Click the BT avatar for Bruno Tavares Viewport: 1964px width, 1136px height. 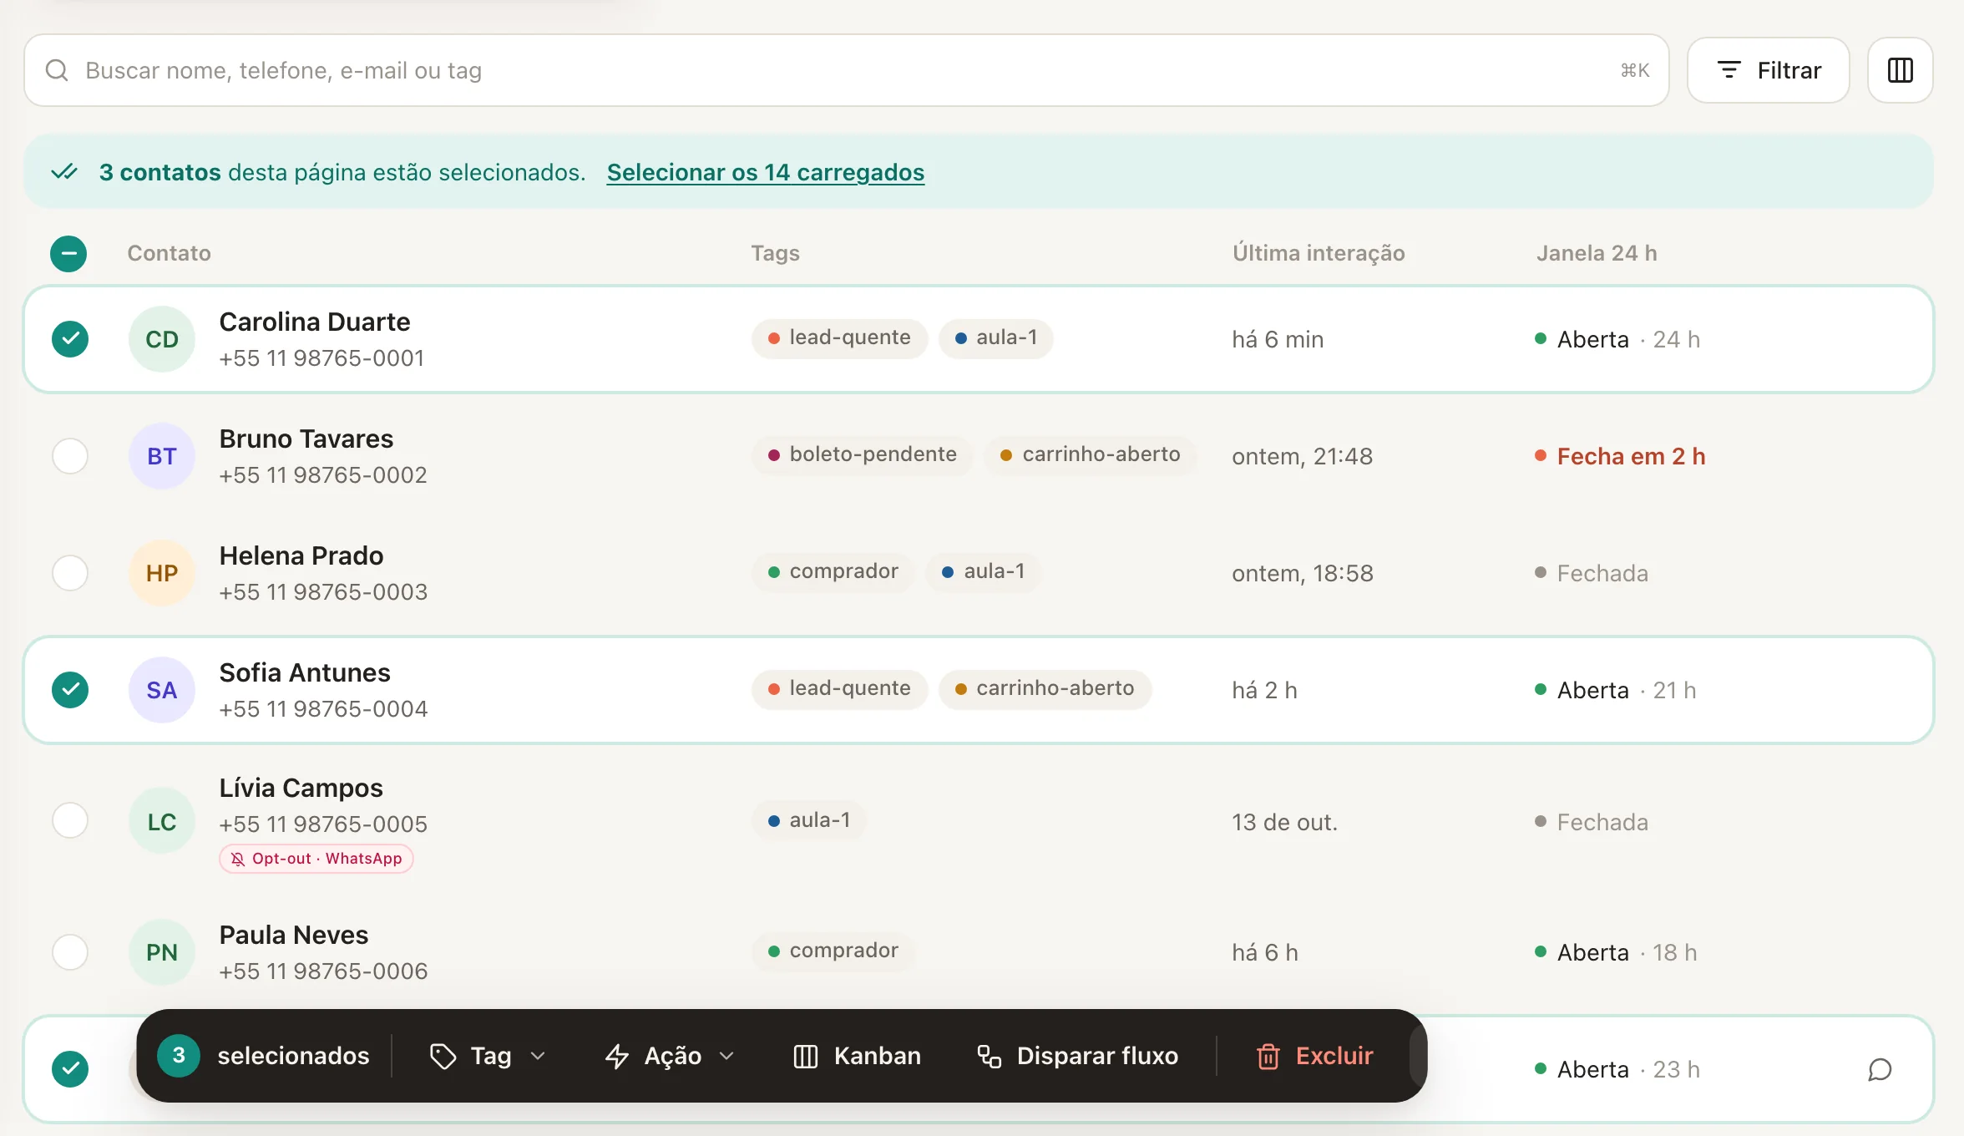pyautogui.click(x=162, y=456)
